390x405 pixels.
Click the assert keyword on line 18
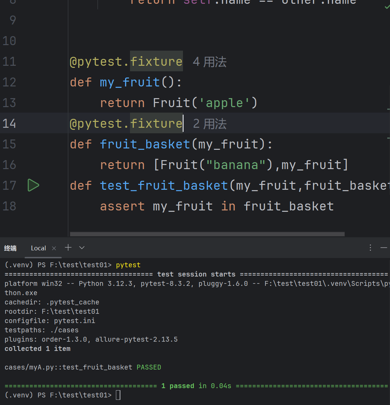122,206
